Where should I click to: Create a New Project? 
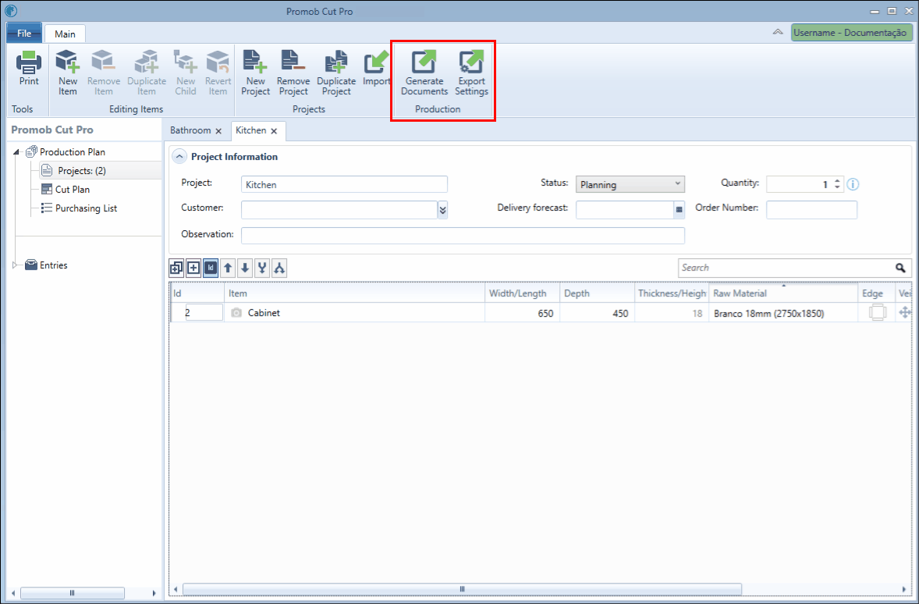click(x=256, y=73)
